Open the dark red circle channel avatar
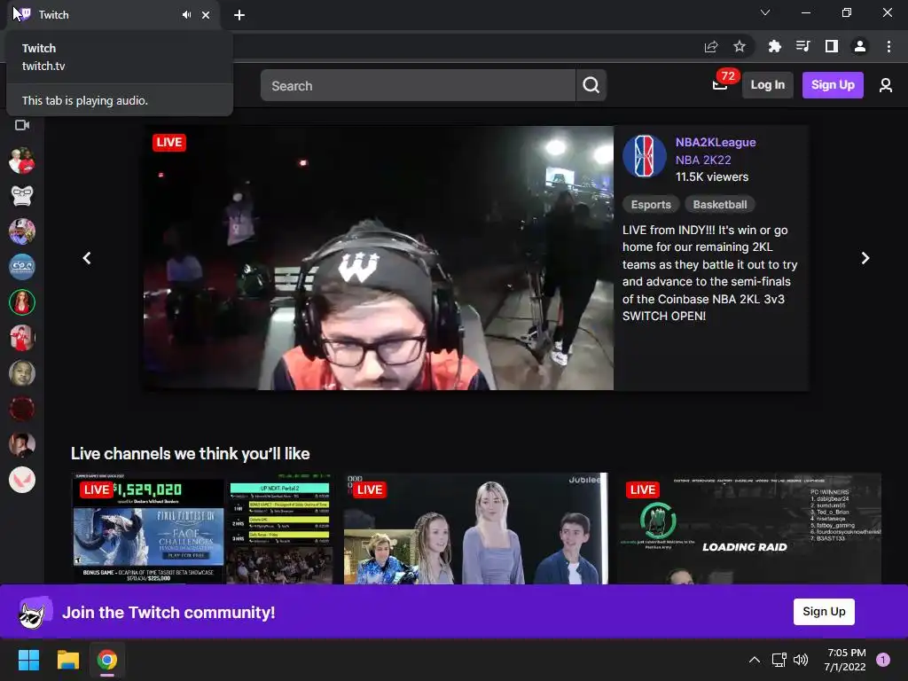 click(x=22, y=409)
